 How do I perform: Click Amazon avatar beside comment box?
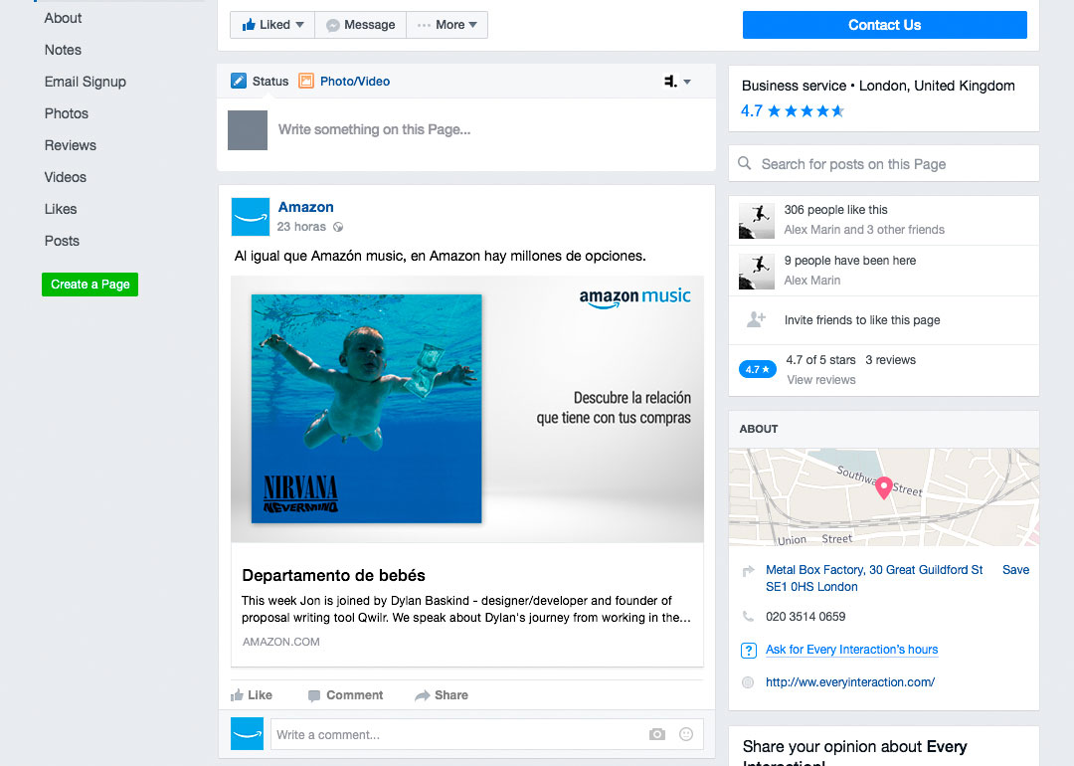click(248, 734)
